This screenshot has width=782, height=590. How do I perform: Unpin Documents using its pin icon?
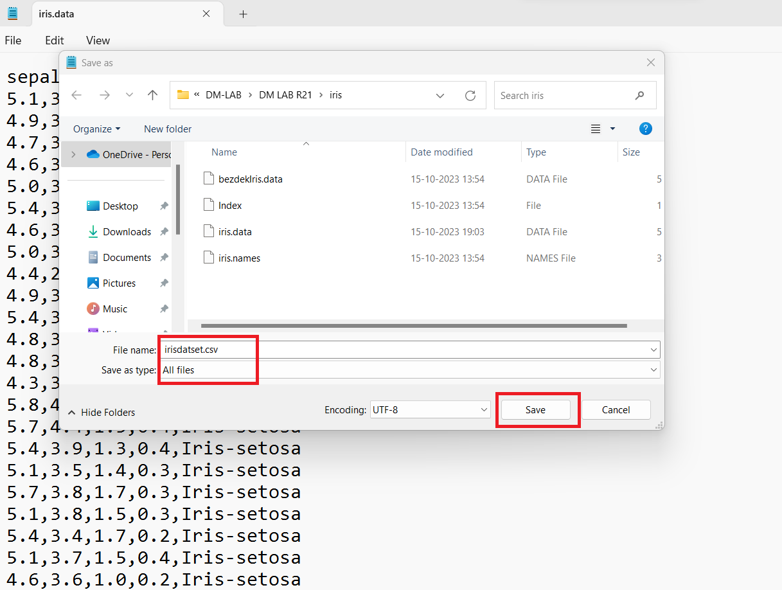point(164,257)
